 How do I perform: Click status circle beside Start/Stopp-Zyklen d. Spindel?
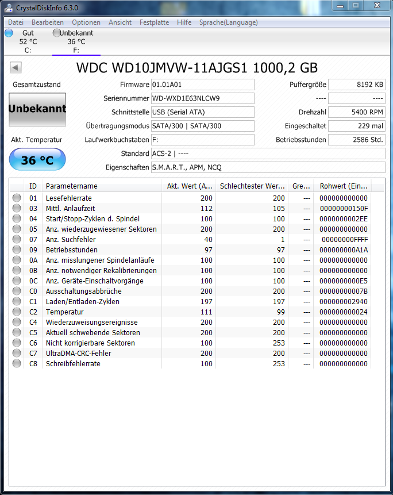(x=17, y=218)
